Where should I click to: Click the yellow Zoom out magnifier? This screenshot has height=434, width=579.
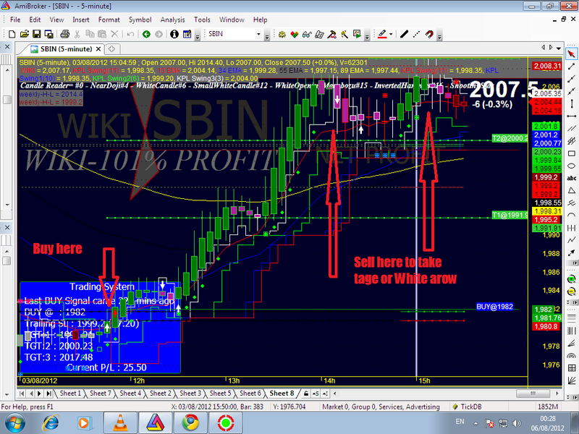[571, 291]
